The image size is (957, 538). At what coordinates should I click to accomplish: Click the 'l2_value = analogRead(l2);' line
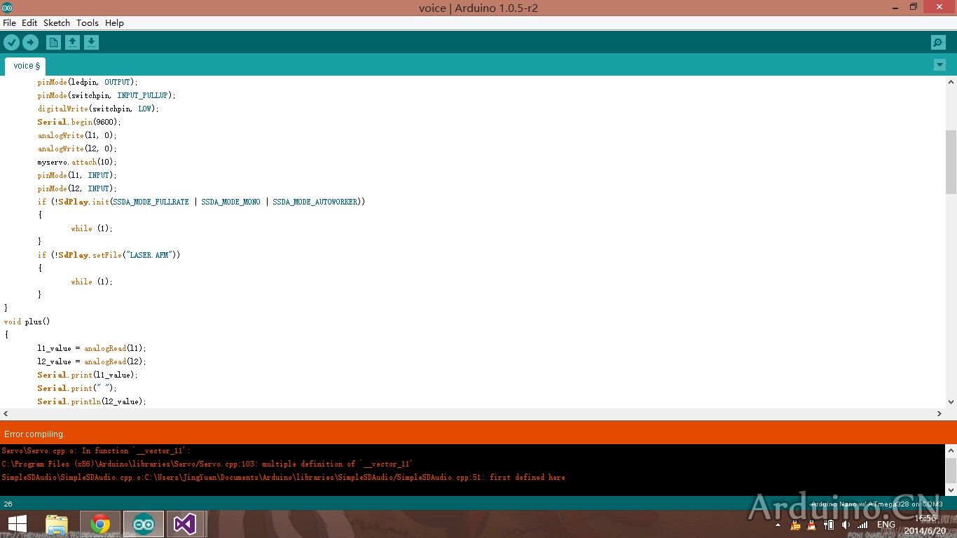click(x=92, y=361)
